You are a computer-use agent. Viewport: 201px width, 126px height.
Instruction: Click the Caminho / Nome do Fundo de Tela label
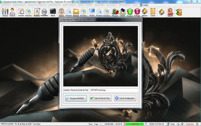tap(76, 90)
